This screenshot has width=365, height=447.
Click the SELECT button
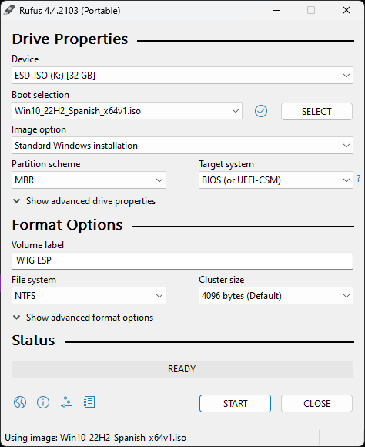tap(316, 112)
